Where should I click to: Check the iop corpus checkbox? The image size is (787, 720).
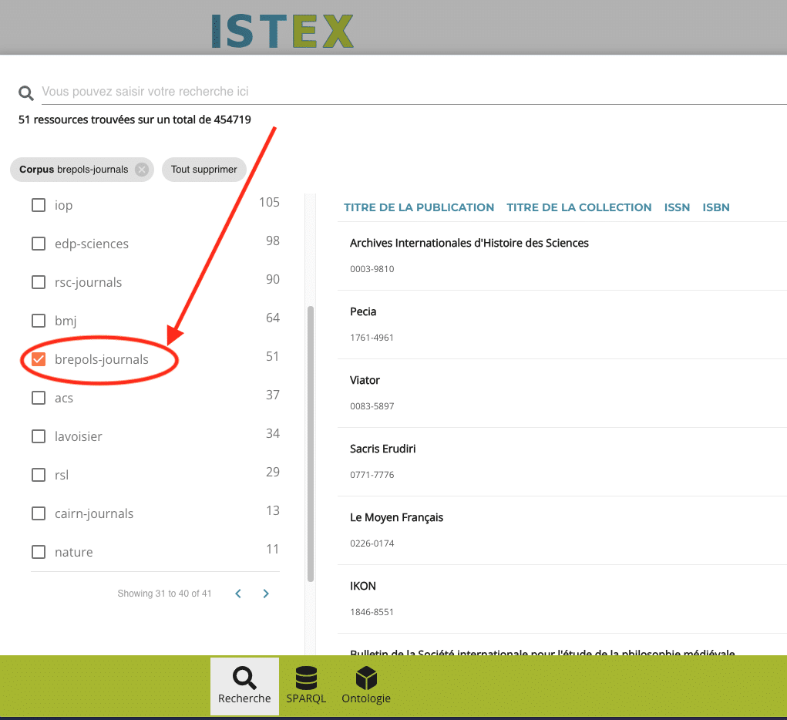(x=39, y=205)
